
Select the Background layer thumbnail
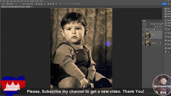[x=148, y=43]
